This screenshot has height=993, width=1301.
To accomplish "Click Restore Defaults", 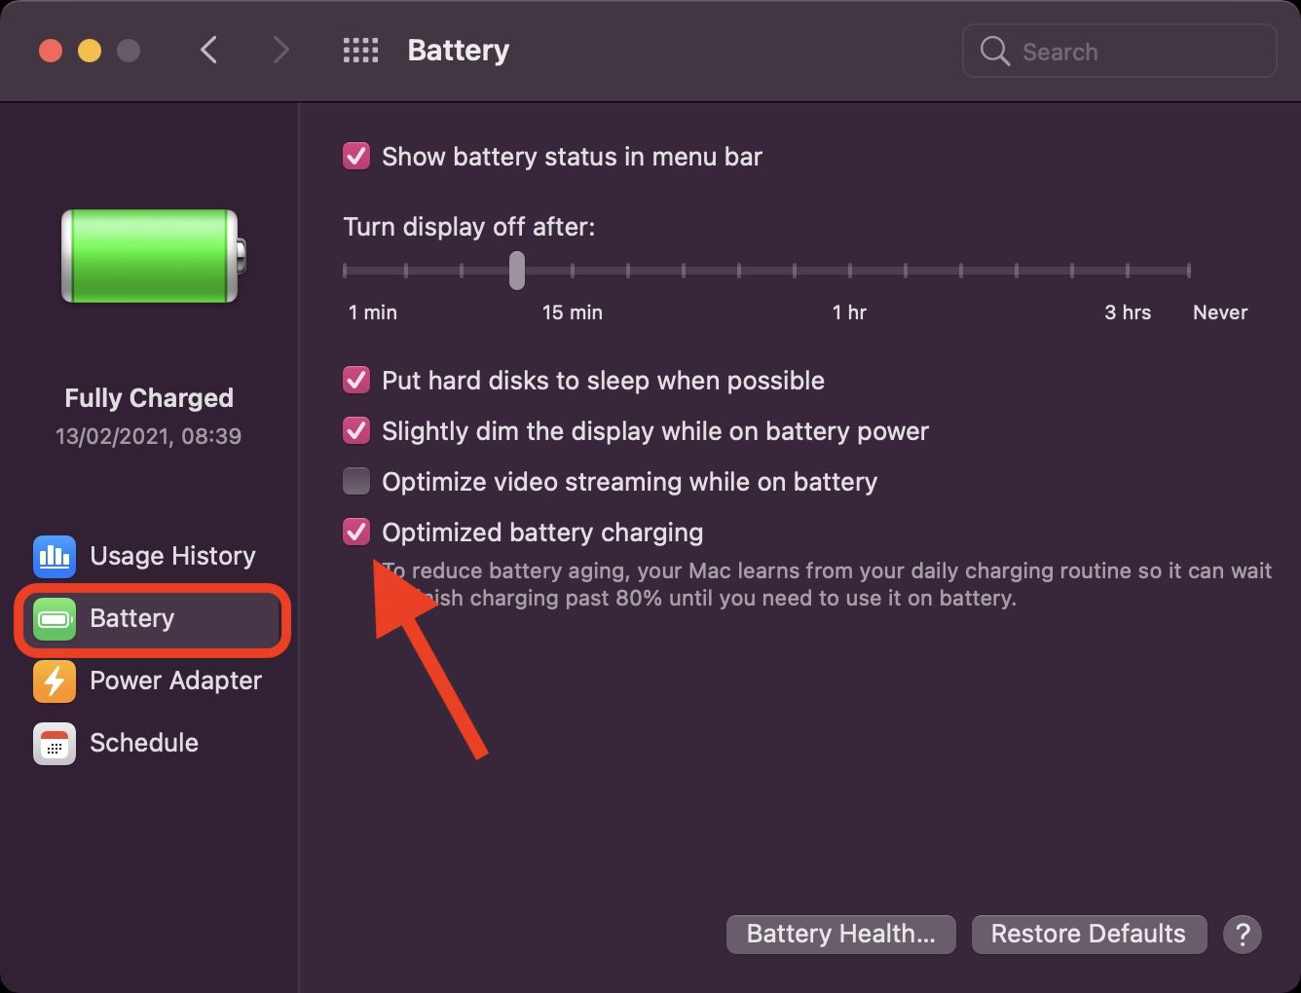I will tap(1088, 934).
